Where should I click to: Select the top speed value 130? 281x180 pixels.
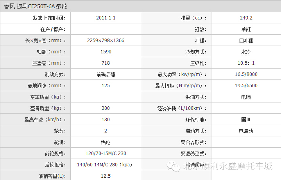tap(106, 120)
